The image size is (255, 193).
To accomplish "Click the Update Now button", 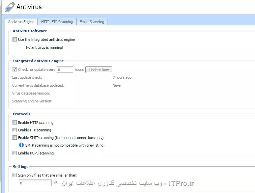I will (99, 70).
